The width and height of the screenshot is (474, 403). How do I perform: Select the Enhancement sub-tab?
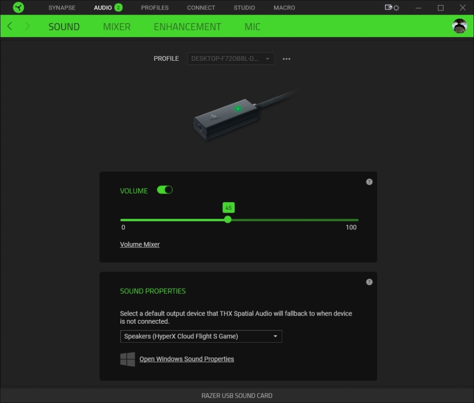pyautogui.click(x=187, y=27)
